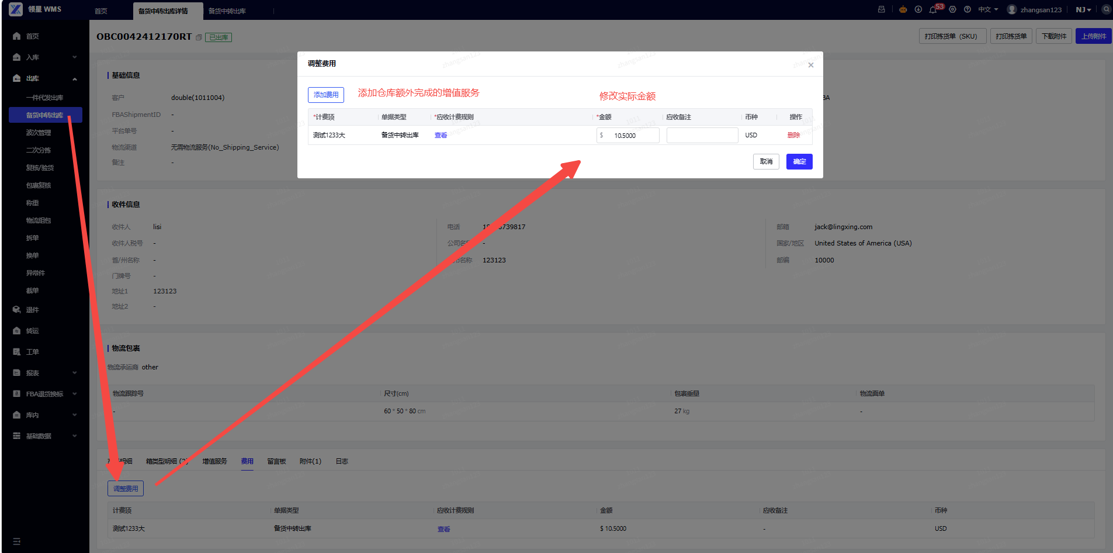1113x553 pixels.
Task: Open 截单 in sidebar
Action: pyautogui.click(x=32, y=291)
